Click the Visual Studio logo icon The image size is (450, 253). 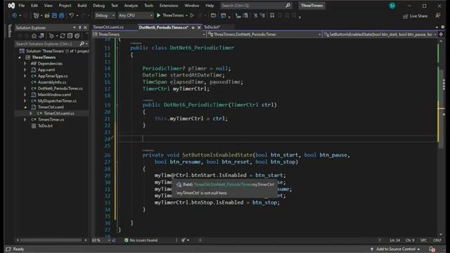(11, 6)
